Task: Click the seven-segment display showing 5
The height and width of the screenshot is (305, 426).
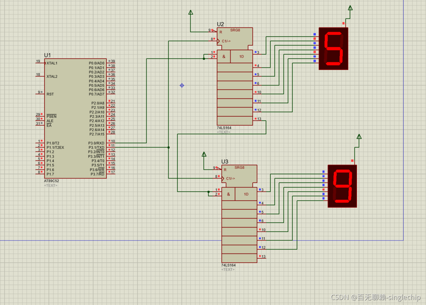Action: [x=333, y=49]
